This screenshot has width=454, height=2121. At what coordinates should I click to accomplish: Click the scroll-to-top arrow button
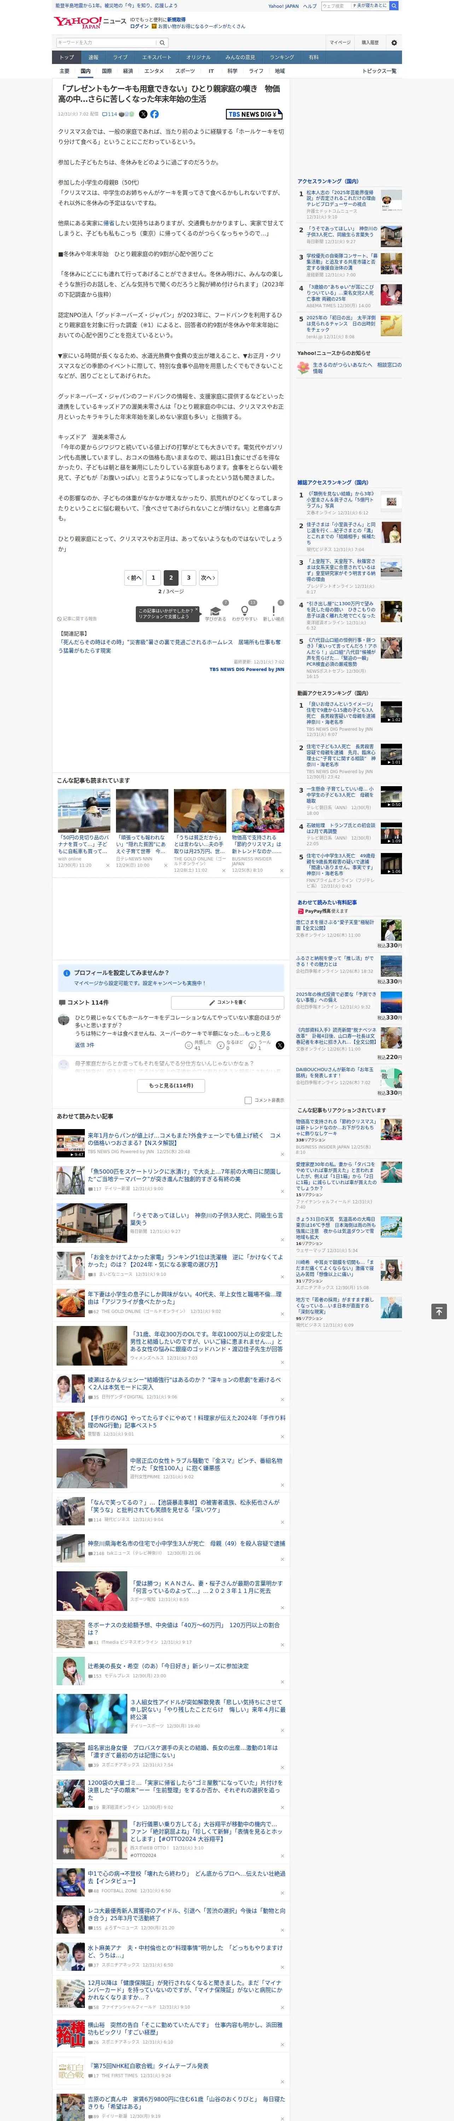click(439, 1311)
